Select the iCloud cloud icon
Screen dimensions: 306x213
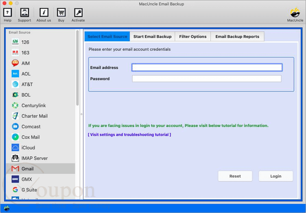point(15,148)
